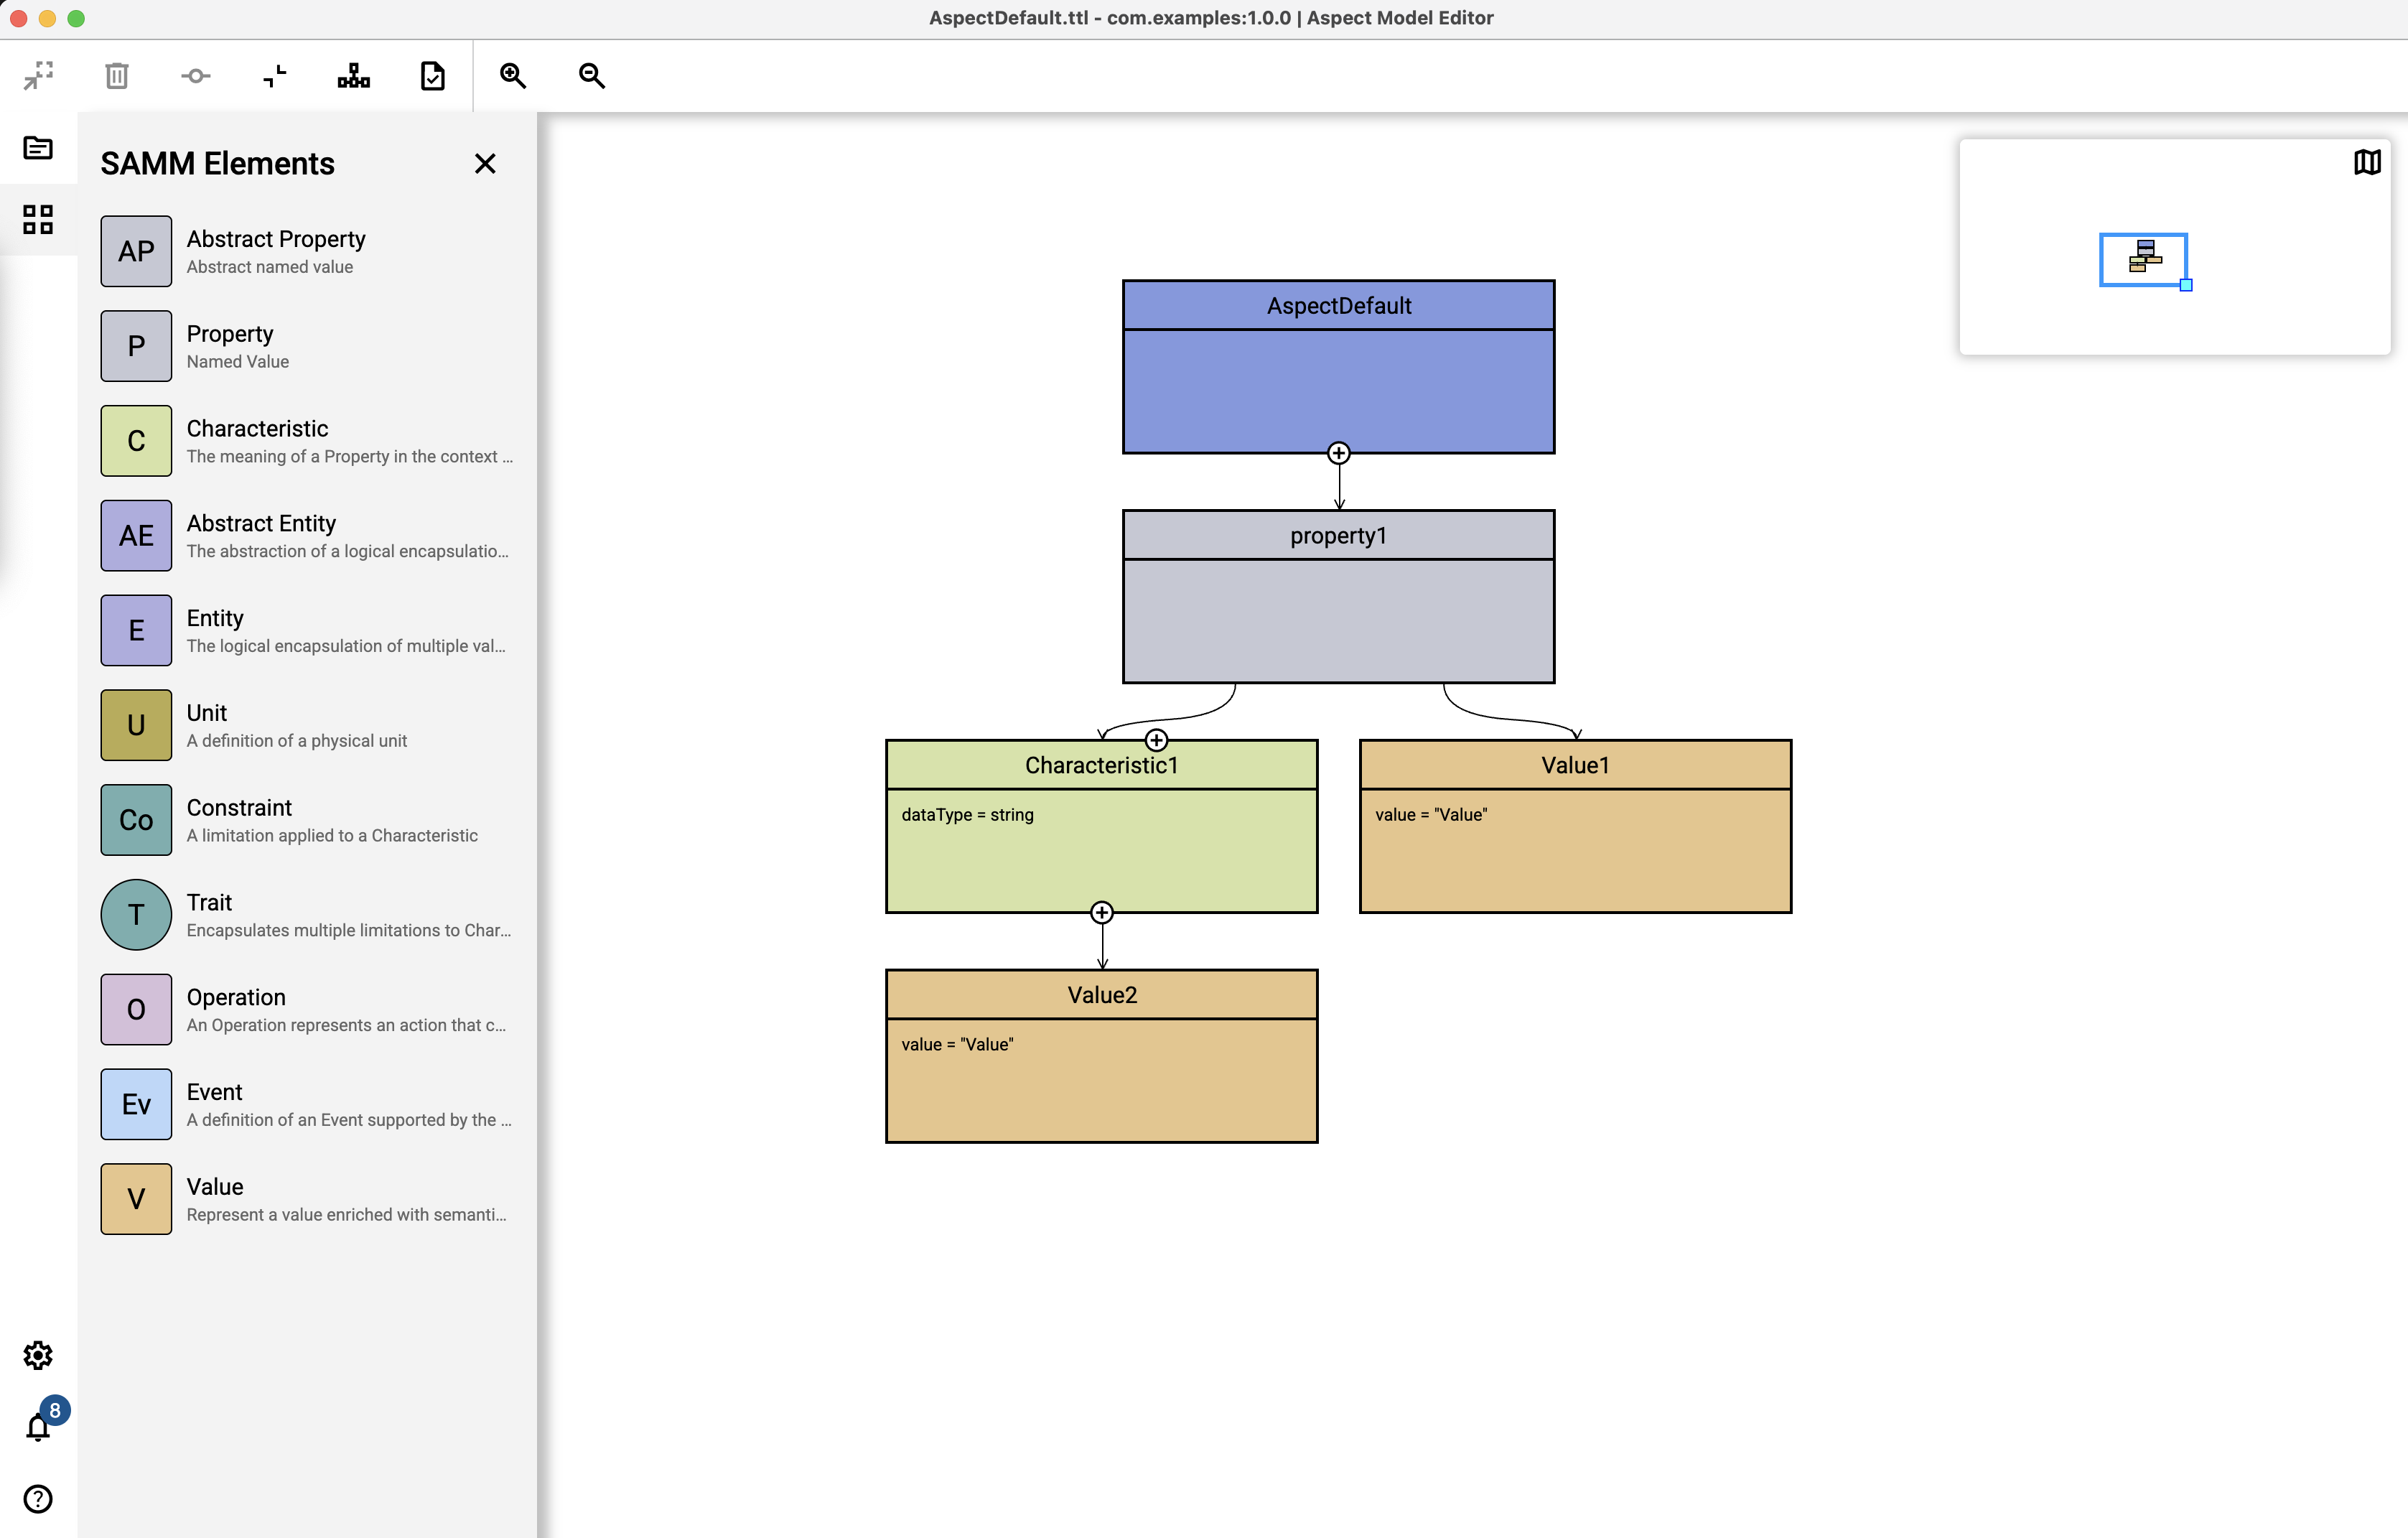
Task: Click the delete trash icon in toolbar
Action: pyautogui.click(x=117, y=76)
